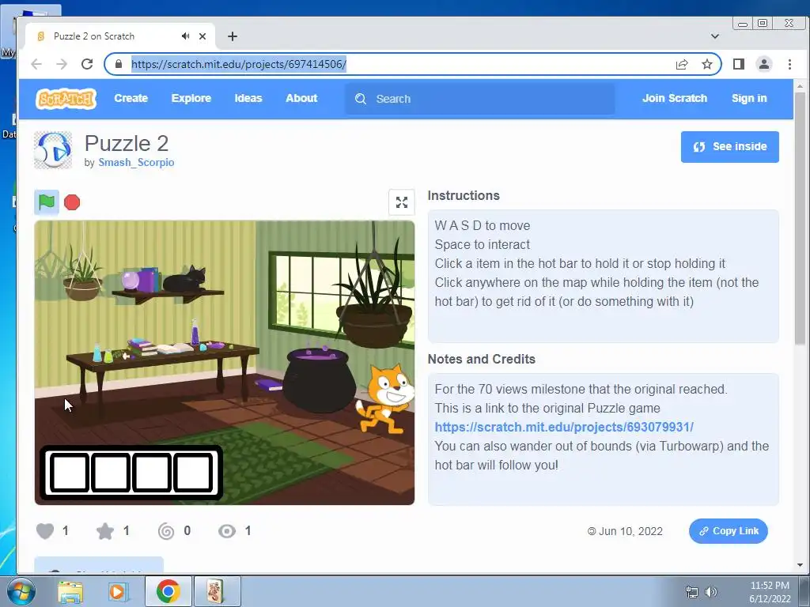Open Chrome side panel
The height and width of the screenshot is (607, 810).
pyautogui.click(x=739, y=64)
